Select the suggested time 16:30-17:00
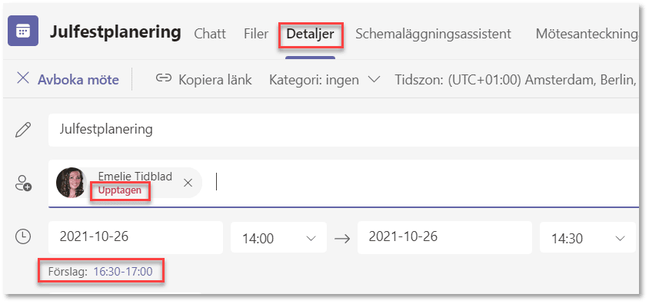 [123, 271]
